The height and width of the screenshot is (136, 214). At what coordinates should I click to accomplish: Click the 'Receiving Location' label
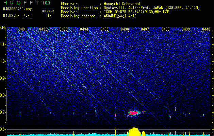(79, 8)
